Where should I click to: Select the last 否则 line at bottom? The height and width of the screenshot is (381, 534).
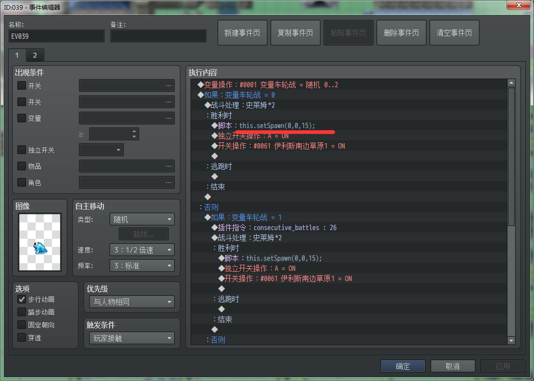click(349, 340)
